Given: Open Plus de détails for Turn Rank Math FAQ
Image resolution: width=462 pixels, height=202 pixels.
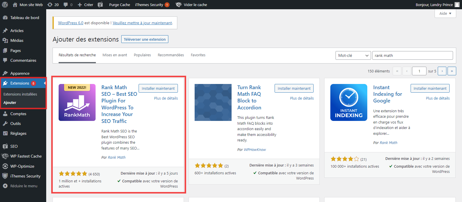Looking at the screenshot, I should (302, 98).
